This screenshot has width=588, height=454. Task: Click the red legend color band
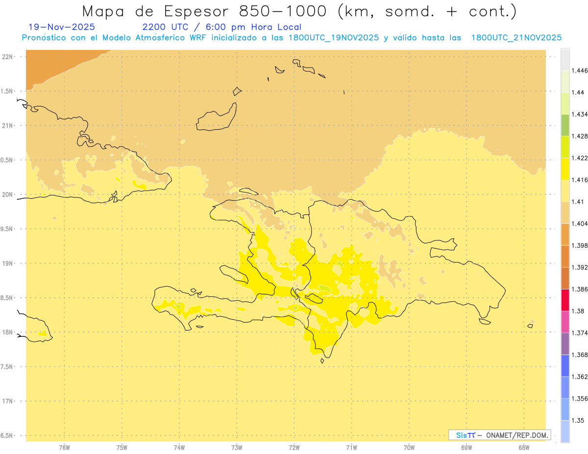tap(565, 300)
